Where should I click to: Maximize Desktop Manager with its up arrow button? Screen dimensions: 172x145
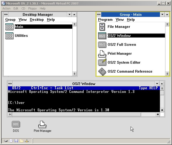click(74, 14)
